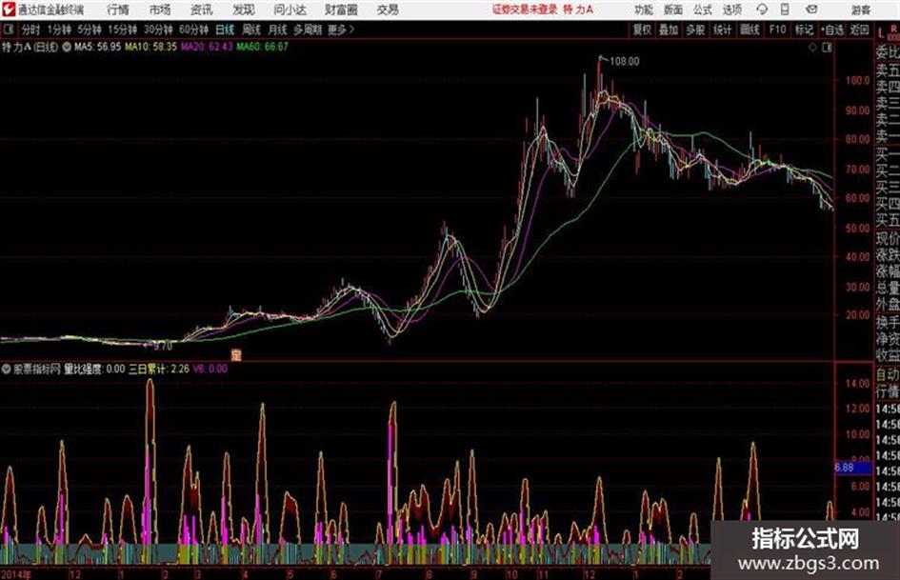
Task: Switch to 1分钟 chart period
Action: point(59,30)
